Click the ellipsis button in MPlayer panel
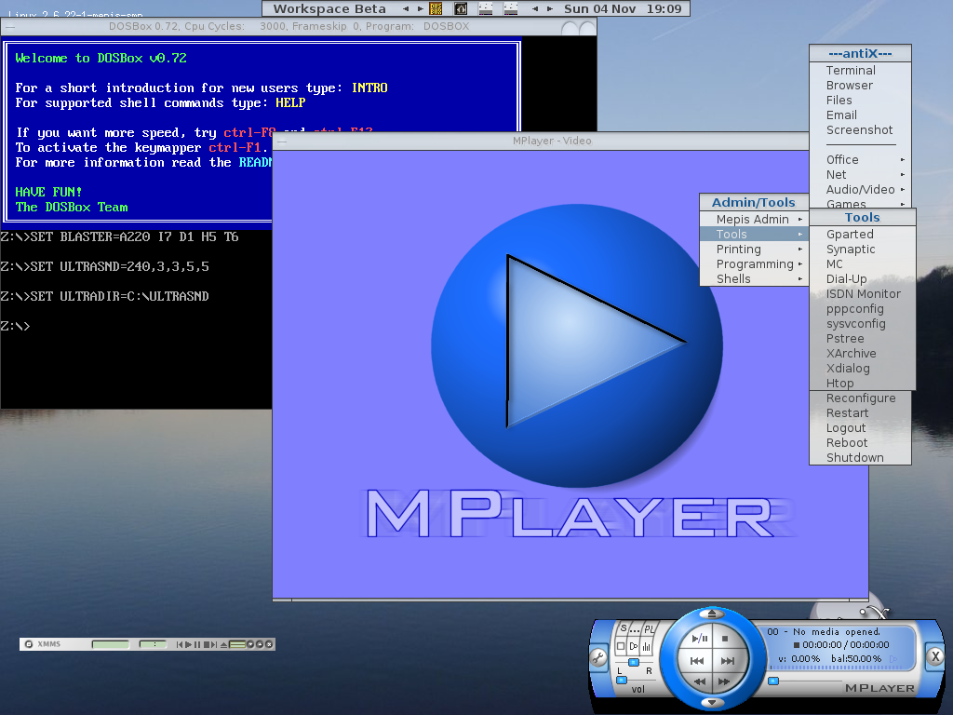Image resolution: width=953 pixels, height=715 pixels. [635, 630]
